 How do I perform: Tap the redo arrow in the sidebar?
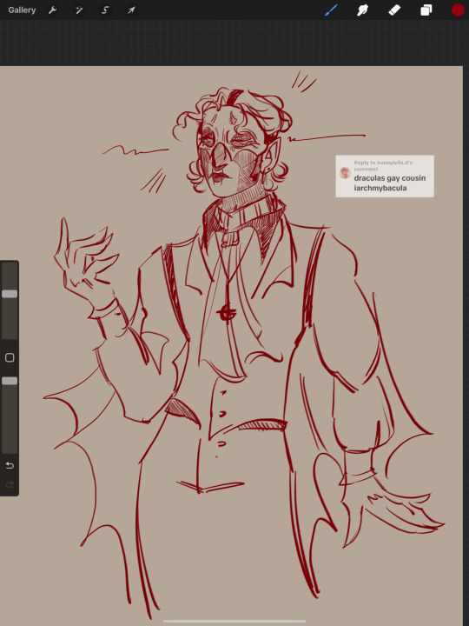[10, 484]
